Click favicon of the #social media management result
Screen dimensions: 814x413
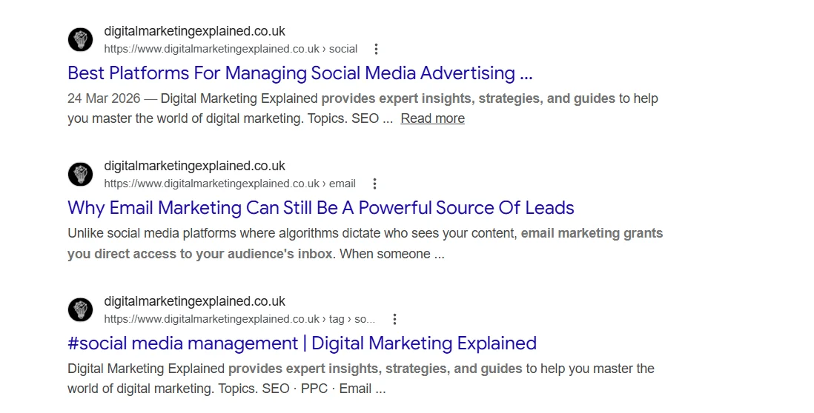pos(80,310)
